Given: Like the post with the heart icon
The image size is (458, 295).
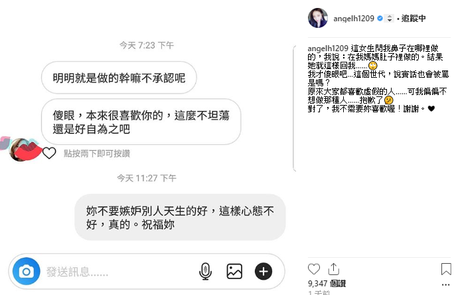Looking at the screenshot, I should 314,269.
